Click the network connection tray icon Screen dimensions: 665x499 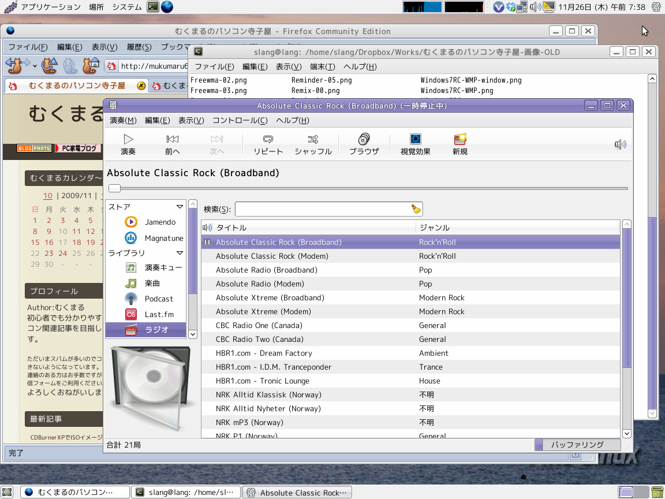522,7
